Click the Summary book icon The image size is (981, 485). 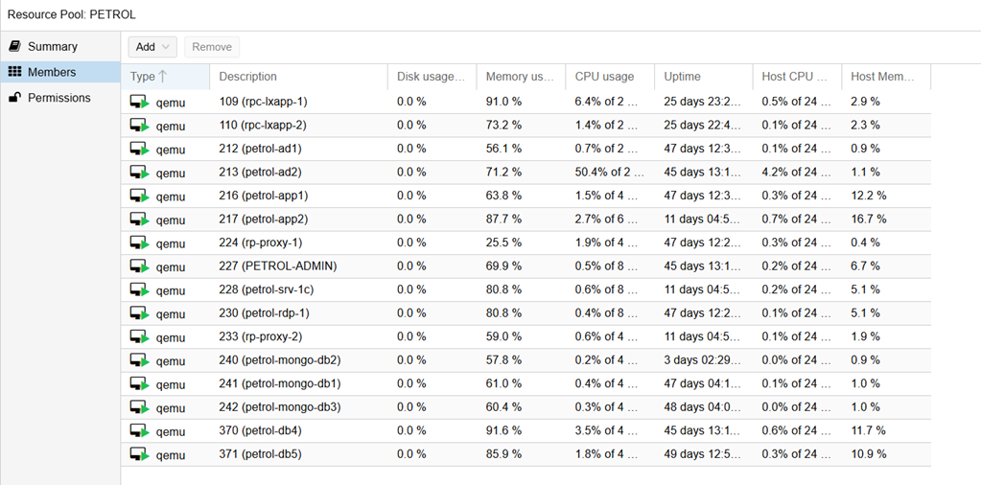click(15, 46)
